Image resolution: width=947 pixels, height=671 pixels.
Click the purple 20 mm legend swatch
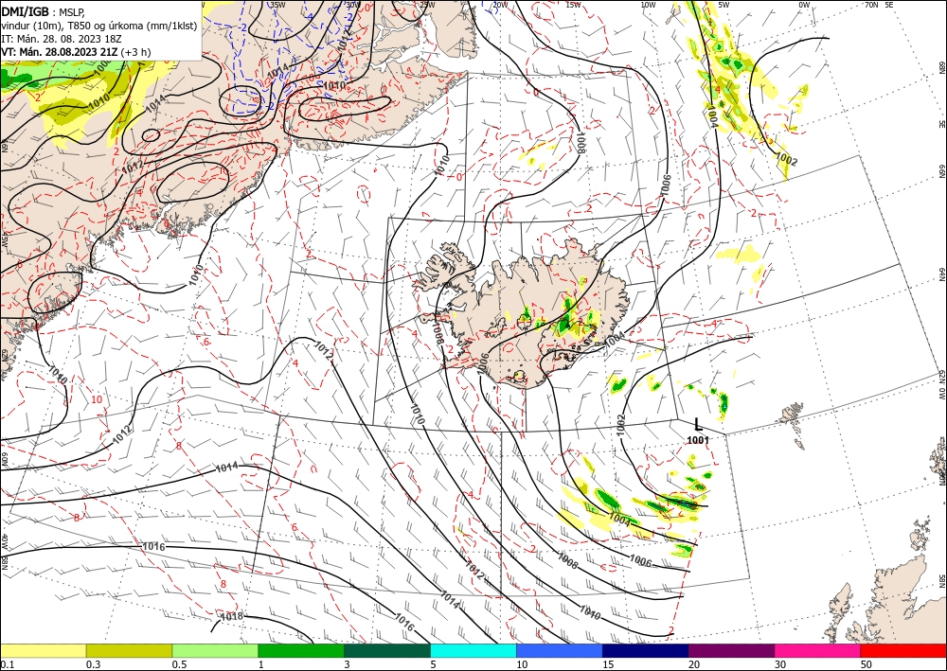tap(731, 650)
